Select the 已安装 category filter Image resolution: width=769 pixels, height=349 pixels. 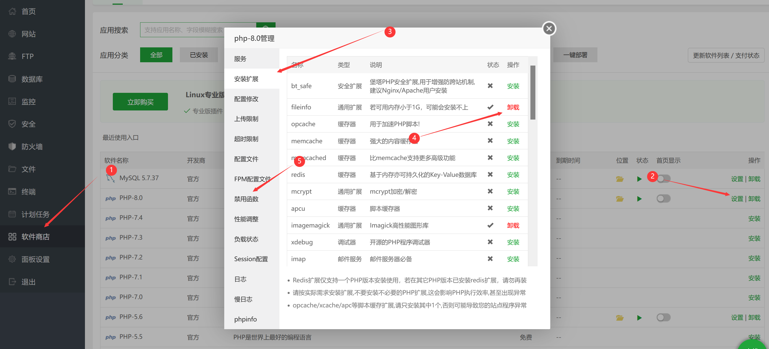(x=199, y=55)
